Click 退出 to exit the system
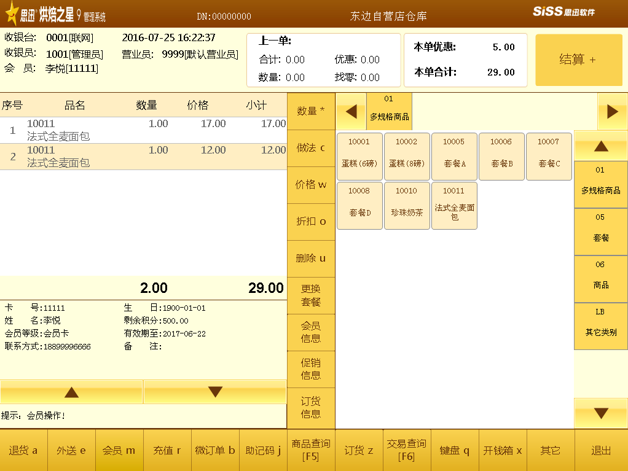 pos(600,450)
